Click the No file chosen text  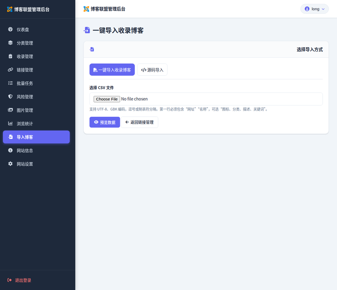[x=134, y=99]
